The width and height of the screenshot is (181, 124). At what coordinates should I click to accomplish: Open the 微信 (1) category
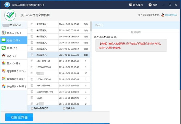[x=14, y=48]
